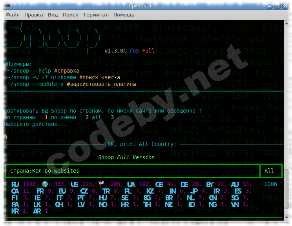Maximize the Терминал window

coord(277,6)
